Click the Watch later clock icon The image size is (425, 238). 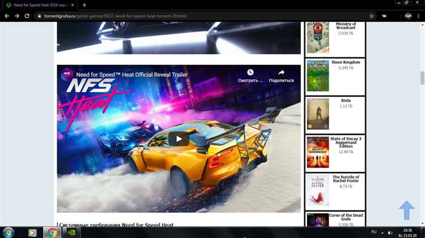tap(250, 72)
